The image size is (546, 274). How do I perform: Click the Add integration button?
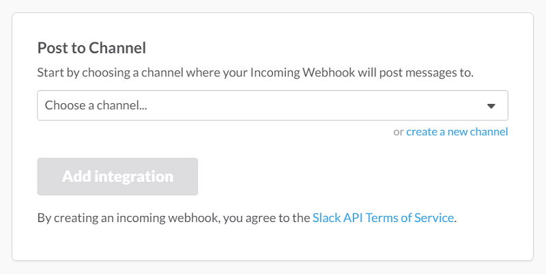click(x=117, y=176)
